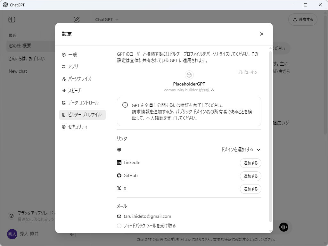Screen dimensions: 328x246
Task: Click the LinkedIn icon in links section
Action: (x=119, y=162)
